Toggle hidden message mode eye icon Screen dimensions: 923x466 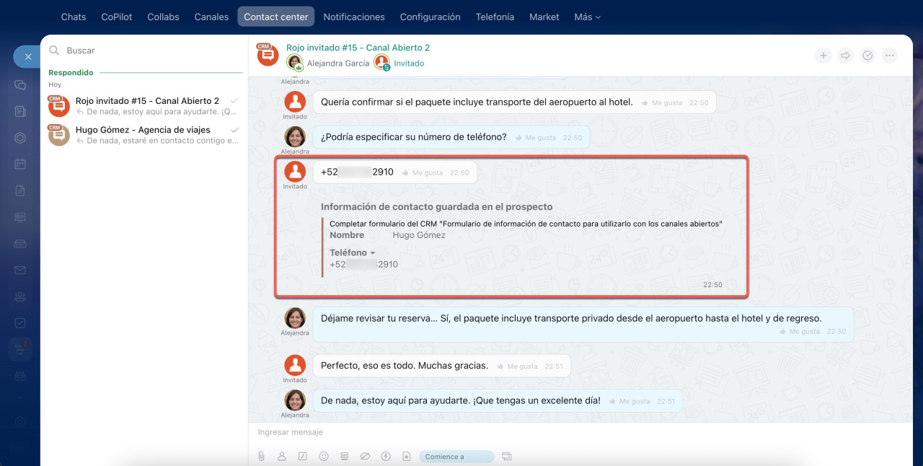(x=365, y=457)
